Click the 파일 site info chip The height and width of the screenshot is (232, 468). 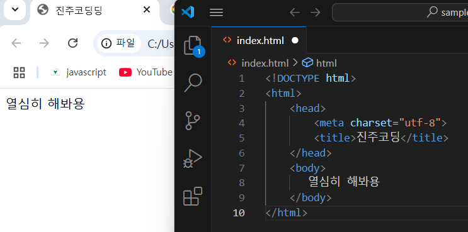tap(118, 43)
